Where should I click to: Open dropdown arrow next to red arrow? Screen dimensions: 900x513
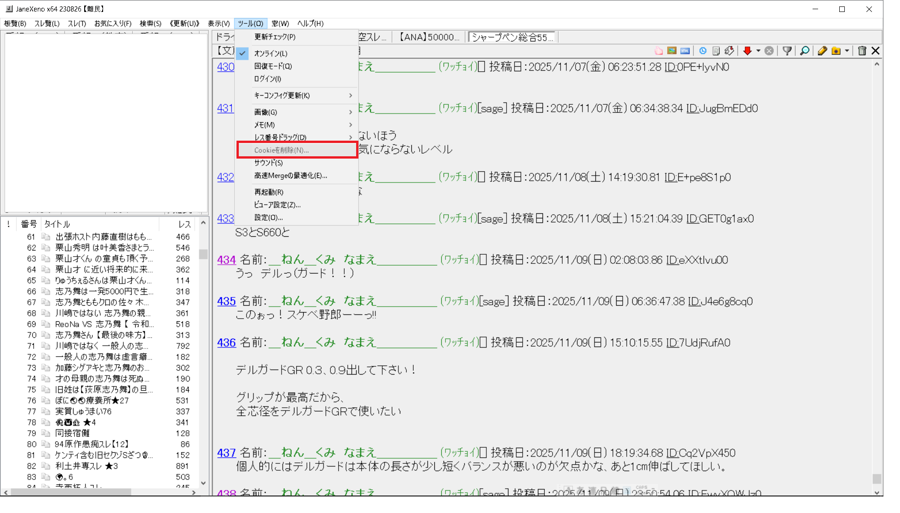click(758, 51)
